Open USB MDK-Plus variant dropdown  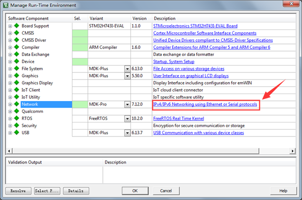coord(127,133)
